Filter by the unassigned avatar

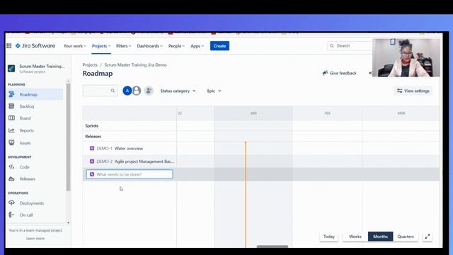[137, 91]
